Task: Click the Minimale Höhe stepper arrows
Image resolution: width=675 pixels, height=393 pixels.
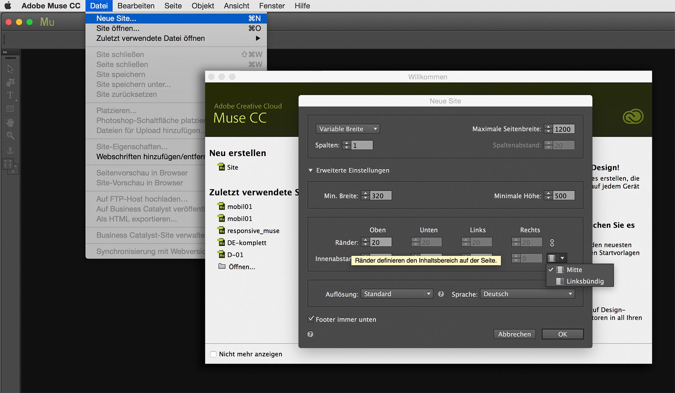Action: (x=548, y=195)
